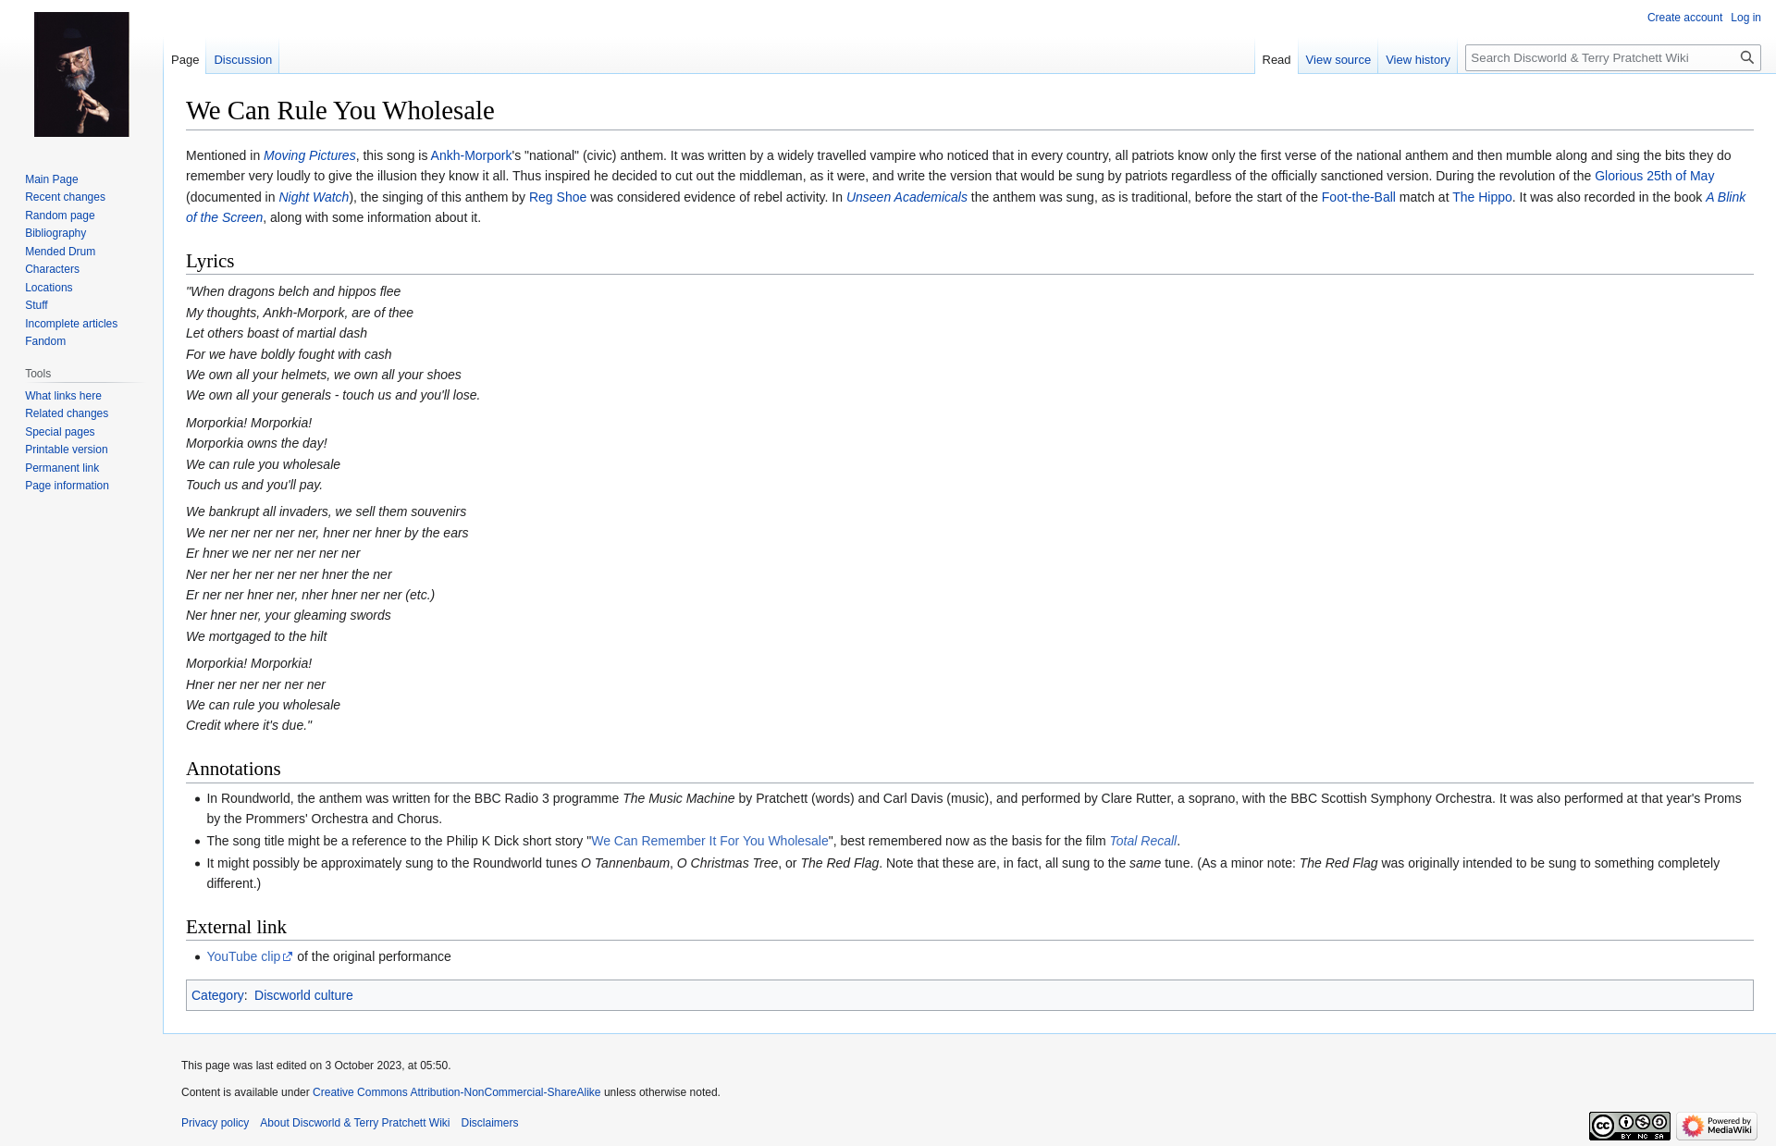The image size is (1776, 1146).
Task: Open Moving Pictures article link
Action: (x=309, y=155)
